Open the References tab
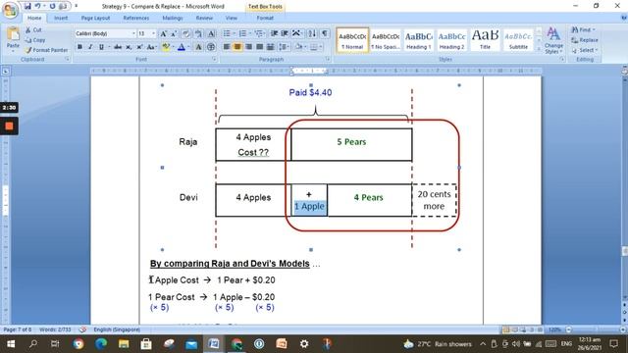The width and height of the screenshot is (628, 353). (135, 18)
